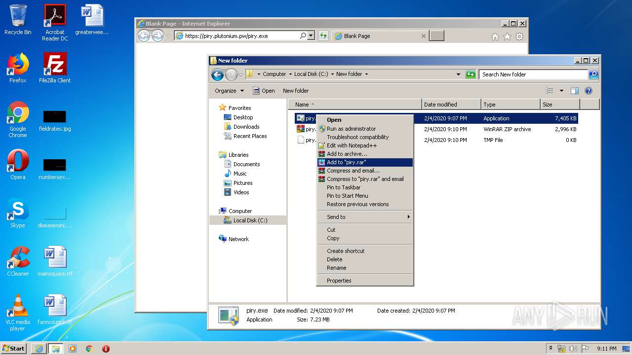The height and width of the screenshot is (355, 632).
Task: Show hidden system tray icons
Action: (551, 348)
